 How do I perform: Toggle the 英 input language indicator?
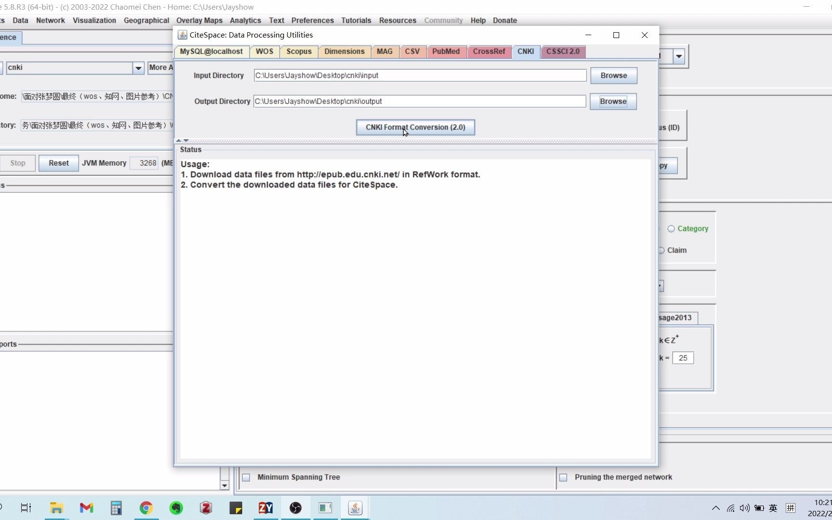coord(773,508)
